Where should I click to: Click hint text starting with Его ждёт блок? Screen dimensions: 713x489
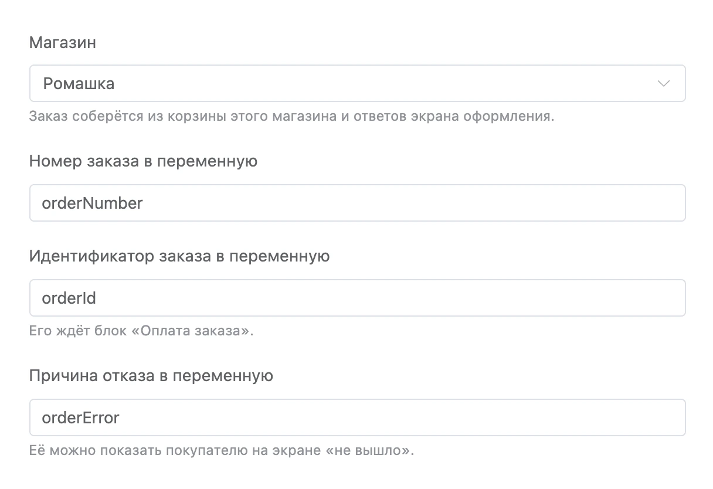pyautogui.click(x=141, y=331)
